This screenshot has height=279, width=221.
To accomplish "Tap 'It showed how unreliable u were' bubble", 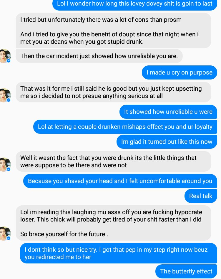I will pyautogui.click(x=168, y=112).
